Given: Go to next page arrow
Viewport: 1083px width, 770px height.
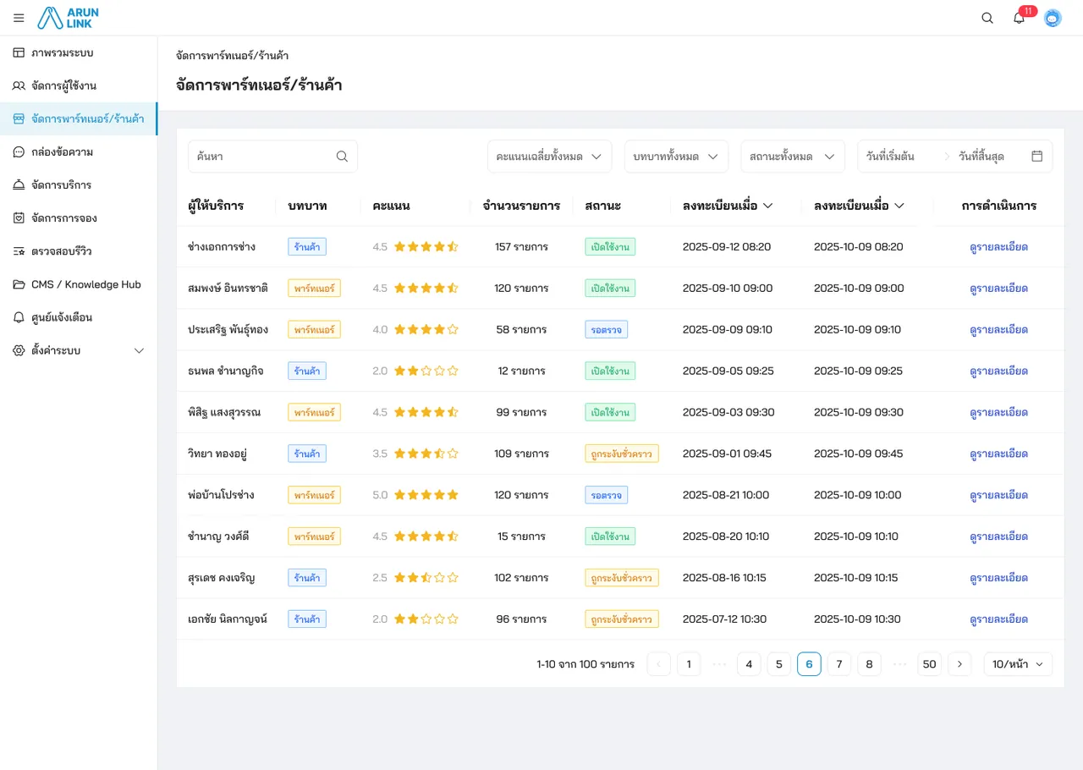Looking at the screenshot, I should 959,664.
